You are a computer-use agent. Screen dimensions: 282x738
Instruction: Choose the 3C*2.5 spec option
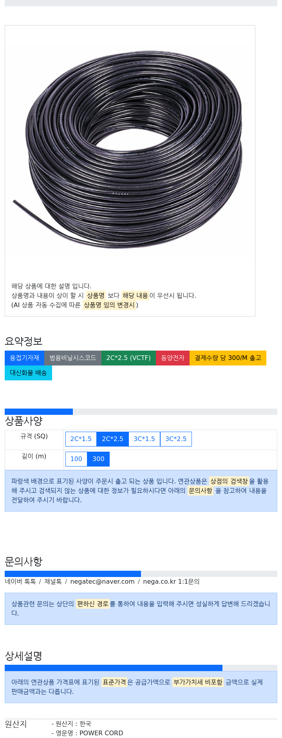(x=176, y=439)
